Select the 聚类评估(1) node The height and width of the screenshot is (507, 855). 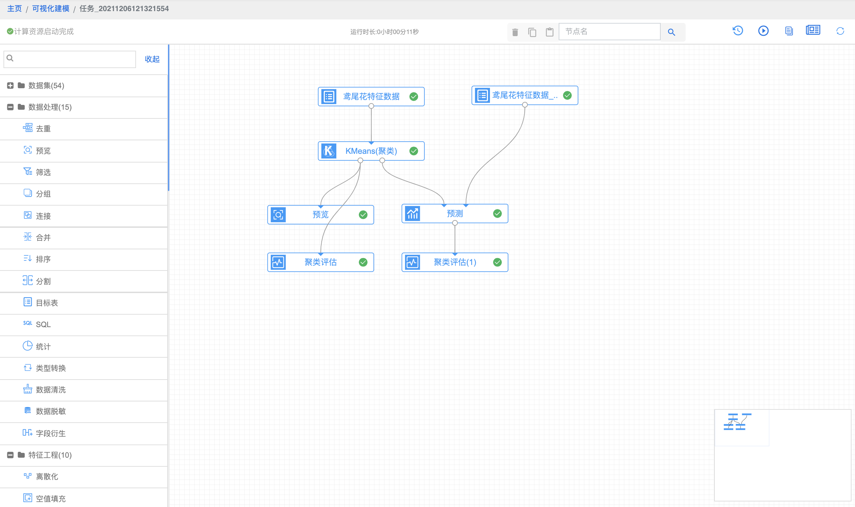click(455, 262)
